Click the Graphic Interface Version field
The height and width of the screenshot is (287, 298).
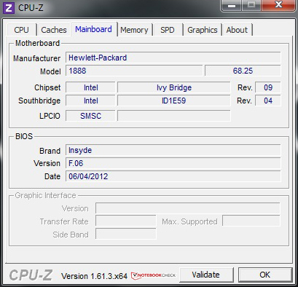[188, 208]
